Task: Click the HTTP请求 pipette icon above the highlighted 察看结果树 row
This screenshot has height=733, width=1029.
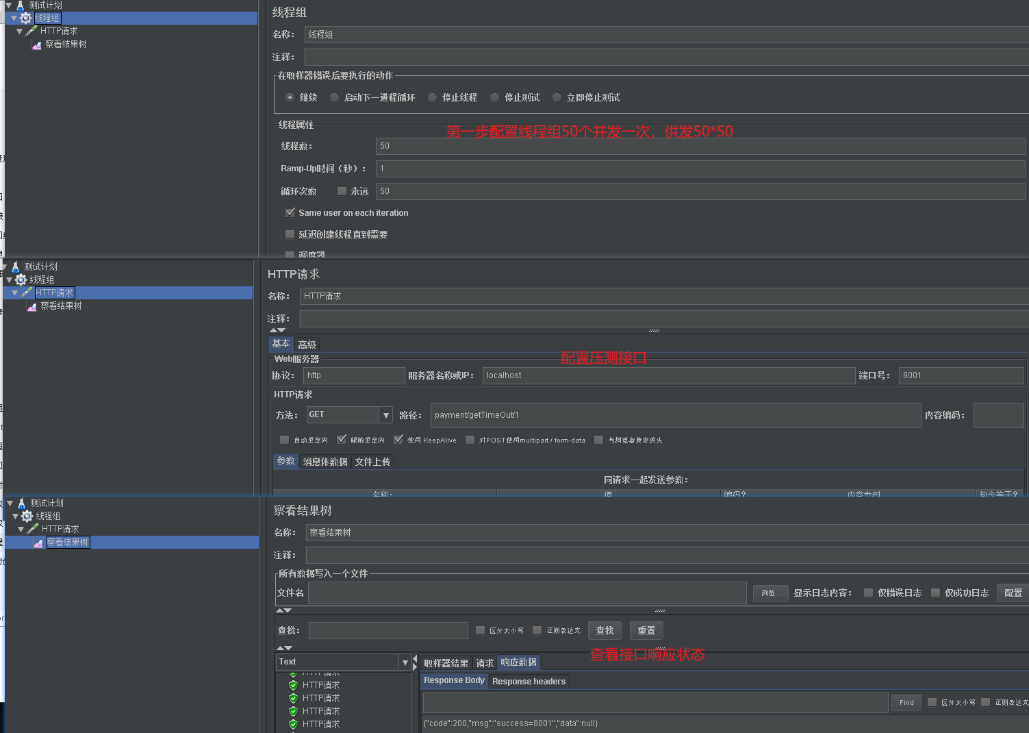Action: click(33, 529)
